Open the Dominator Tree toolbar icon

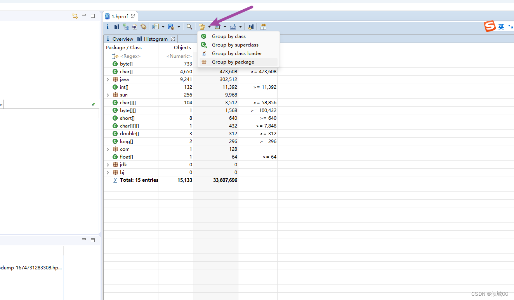tap(126, 27)
